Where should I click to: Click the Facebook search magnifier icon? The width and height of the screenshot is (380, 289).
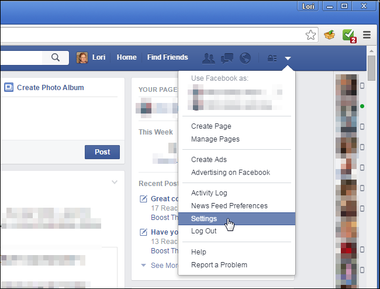[x=56, y=57]
